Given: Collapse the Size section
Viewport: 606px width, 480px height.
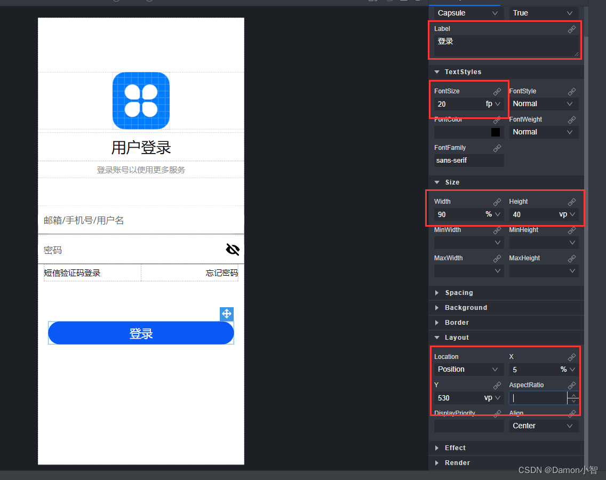Looking at the screenshot, I should (x=437, y=182).
